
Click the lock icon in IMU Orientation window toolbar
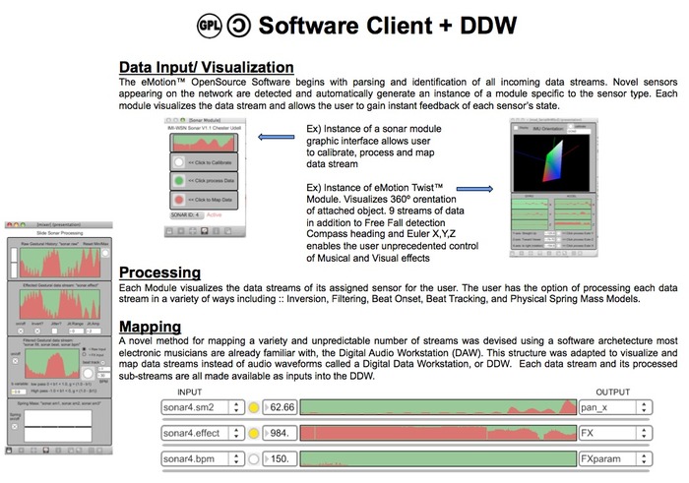pyautogui.click(x=513, y=253)
